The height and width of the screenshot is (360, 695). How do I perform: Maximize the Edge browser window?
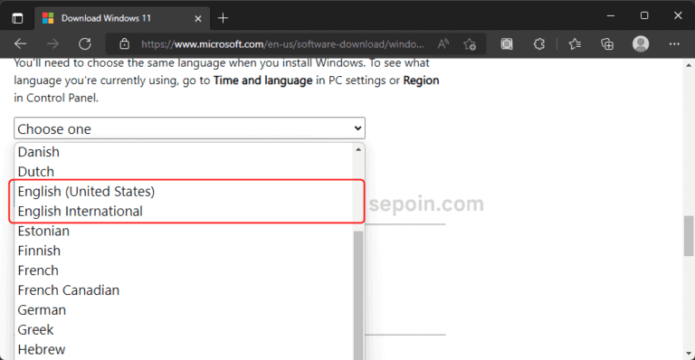644,15
